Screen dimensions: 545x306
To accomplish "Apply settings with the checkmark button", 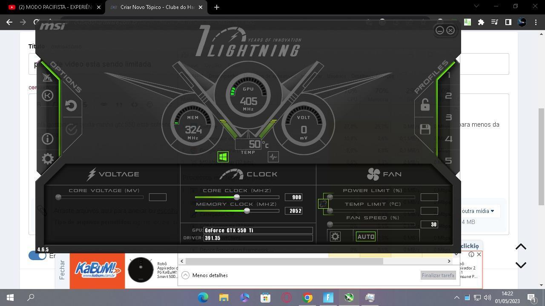I will (71, 129).
